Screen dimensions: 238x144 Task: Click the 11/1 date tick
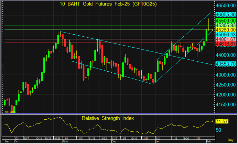point(66,139)
